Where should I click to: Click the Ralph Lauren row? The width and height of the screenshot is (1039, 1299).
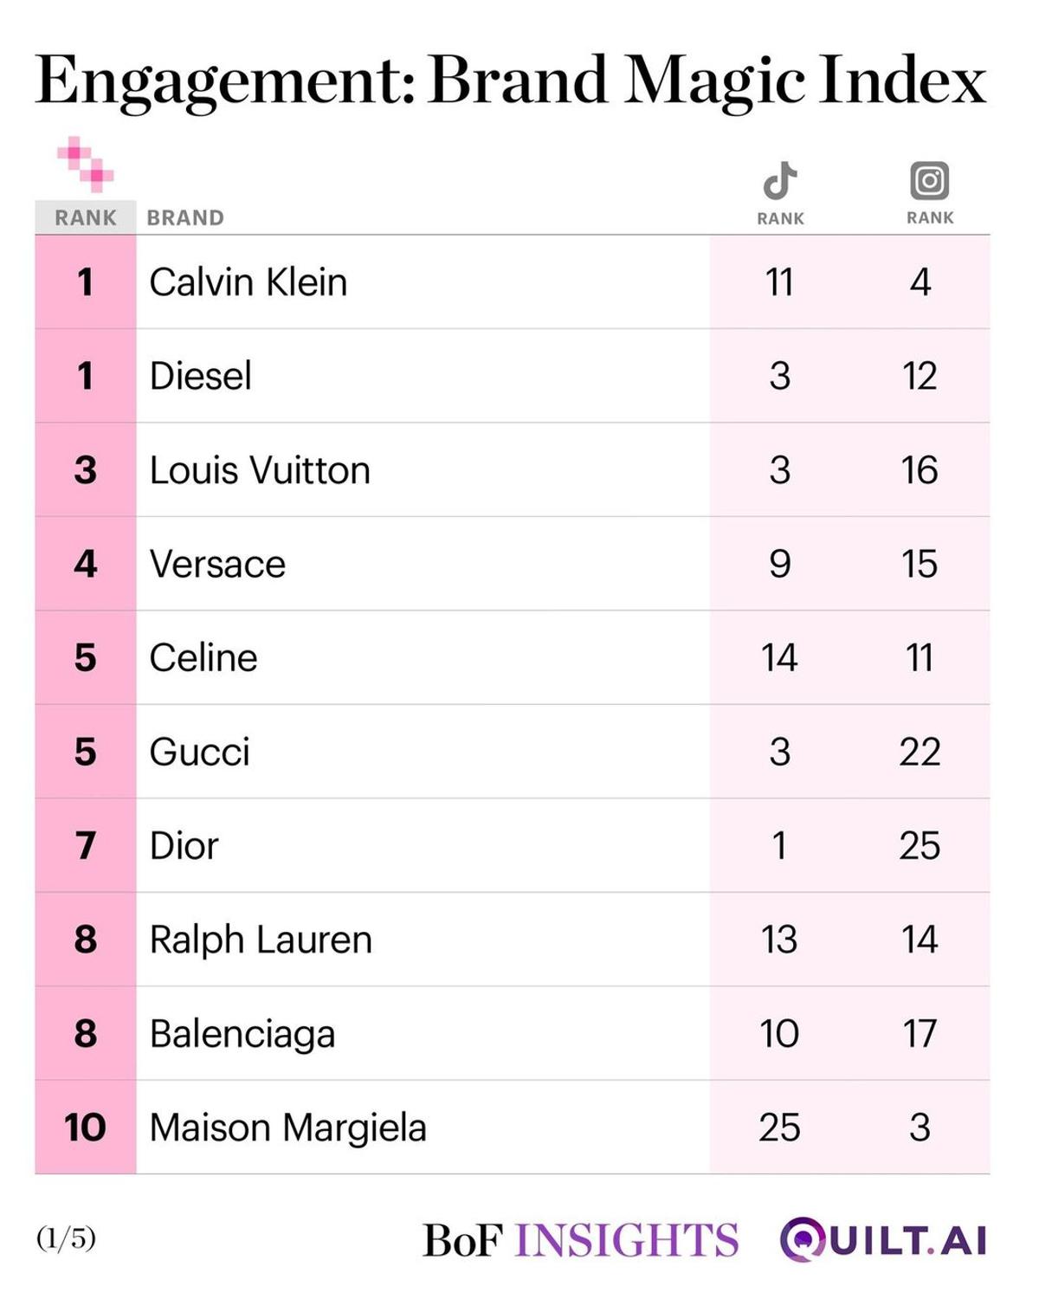click(513, 940)
